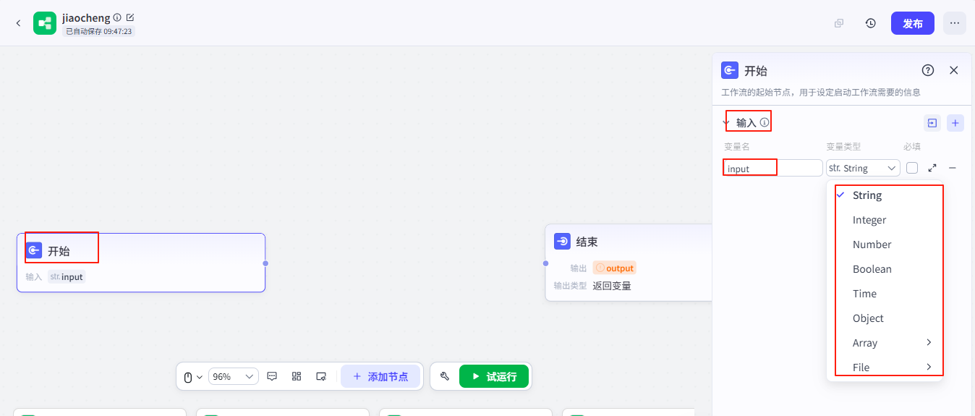Remove the input variable with minus icon
The height and width of the screenshot is (416, 975).
click(x=953, y=168)
